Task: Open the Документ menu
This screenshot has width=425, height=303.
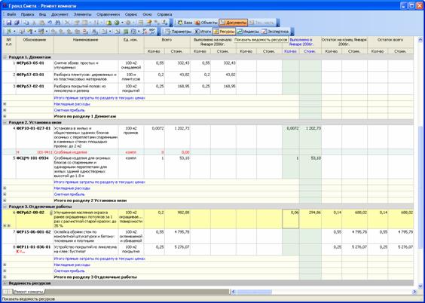Action: (60, 14)
